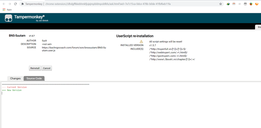The height and width of the screenshot is (128, 261).
Task: Switch to the Changes tab
Action: pos(16,78)
